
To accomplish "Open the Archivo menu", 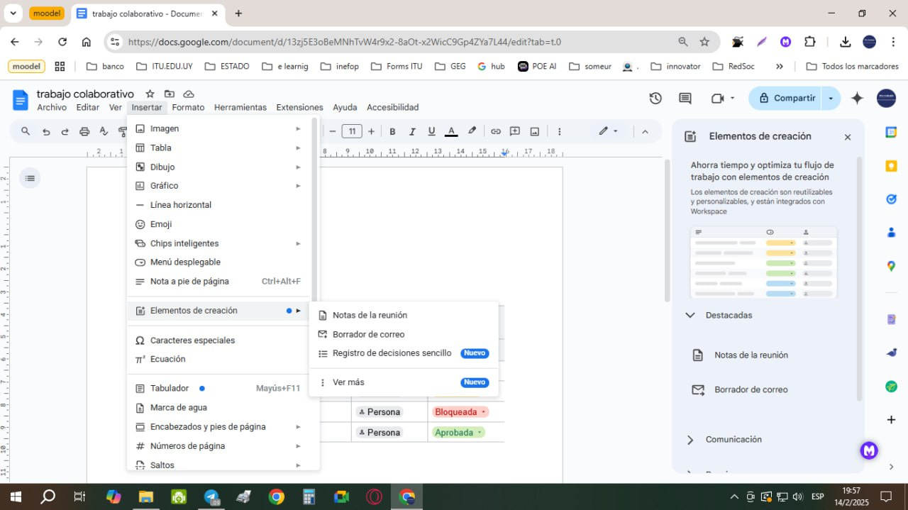I will [52, 108].
